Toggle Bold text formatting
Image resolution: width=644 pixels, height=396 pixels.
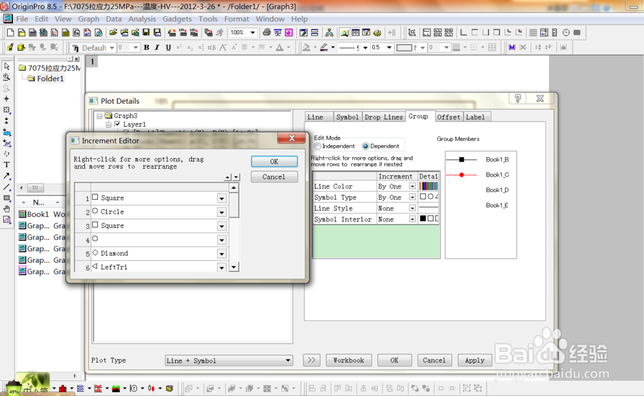146,48
